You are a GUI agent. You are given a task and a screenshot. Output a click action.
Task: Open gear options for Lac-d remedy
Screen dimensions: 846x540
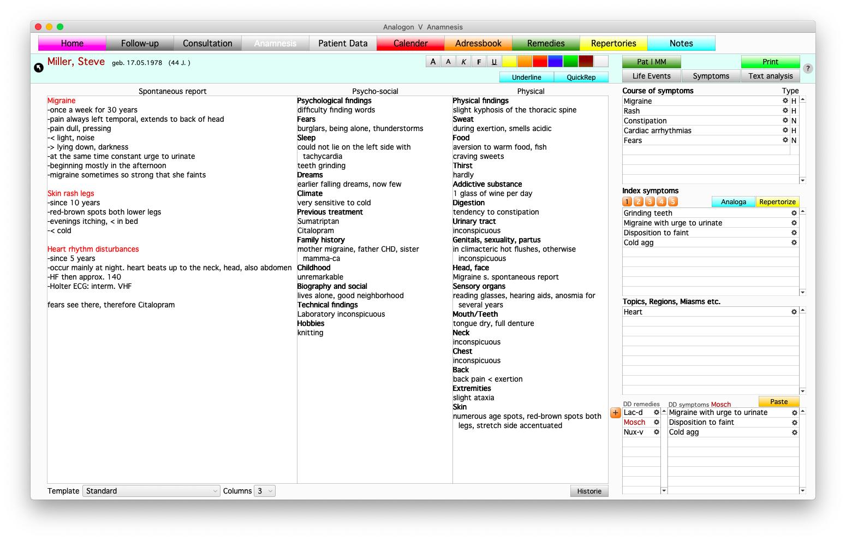point(657,413)
